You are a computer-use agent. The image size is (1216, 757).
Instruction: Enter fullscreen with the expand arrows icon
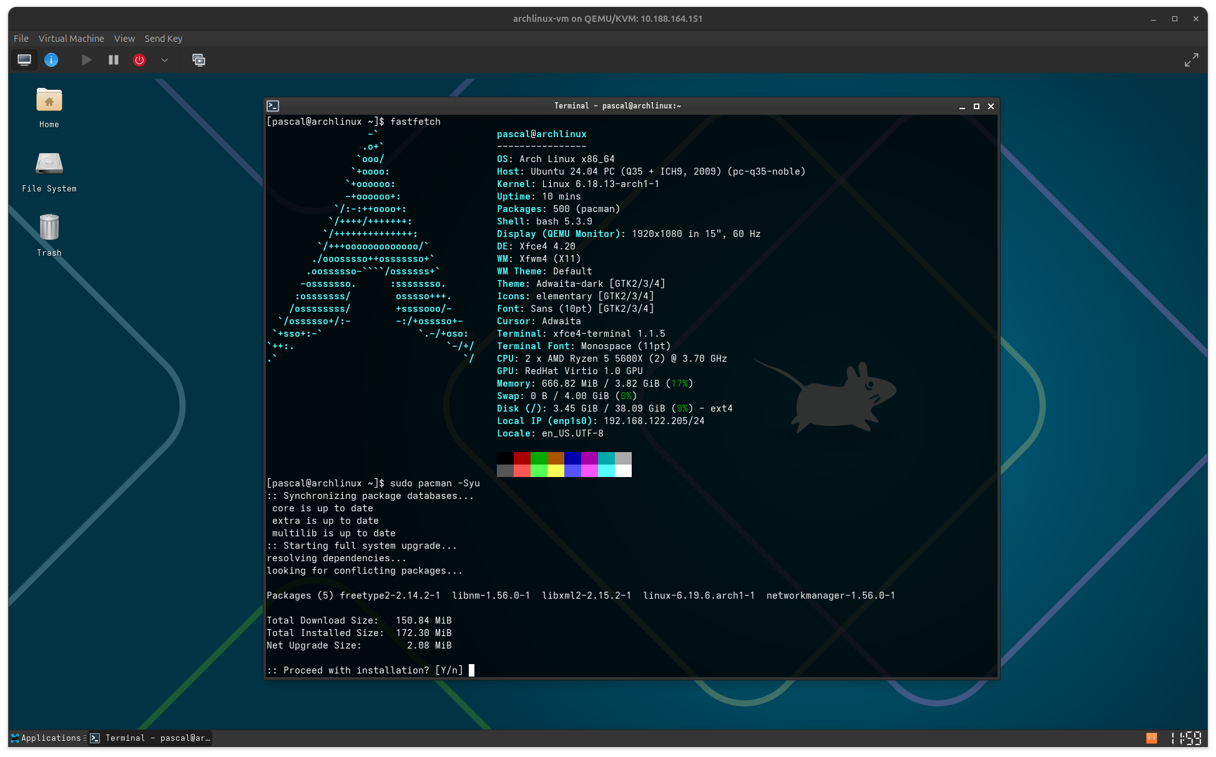(x=1192, y=60)
